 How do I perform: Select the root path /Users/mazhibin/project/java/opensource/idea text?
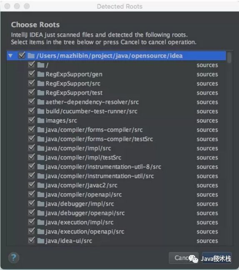(x=110, y=56)
